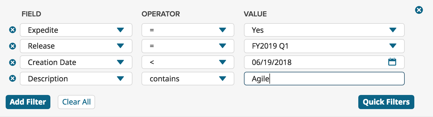Close the filter panel
The height and width of the screenshot is (117, 433).
coord(419,10)
